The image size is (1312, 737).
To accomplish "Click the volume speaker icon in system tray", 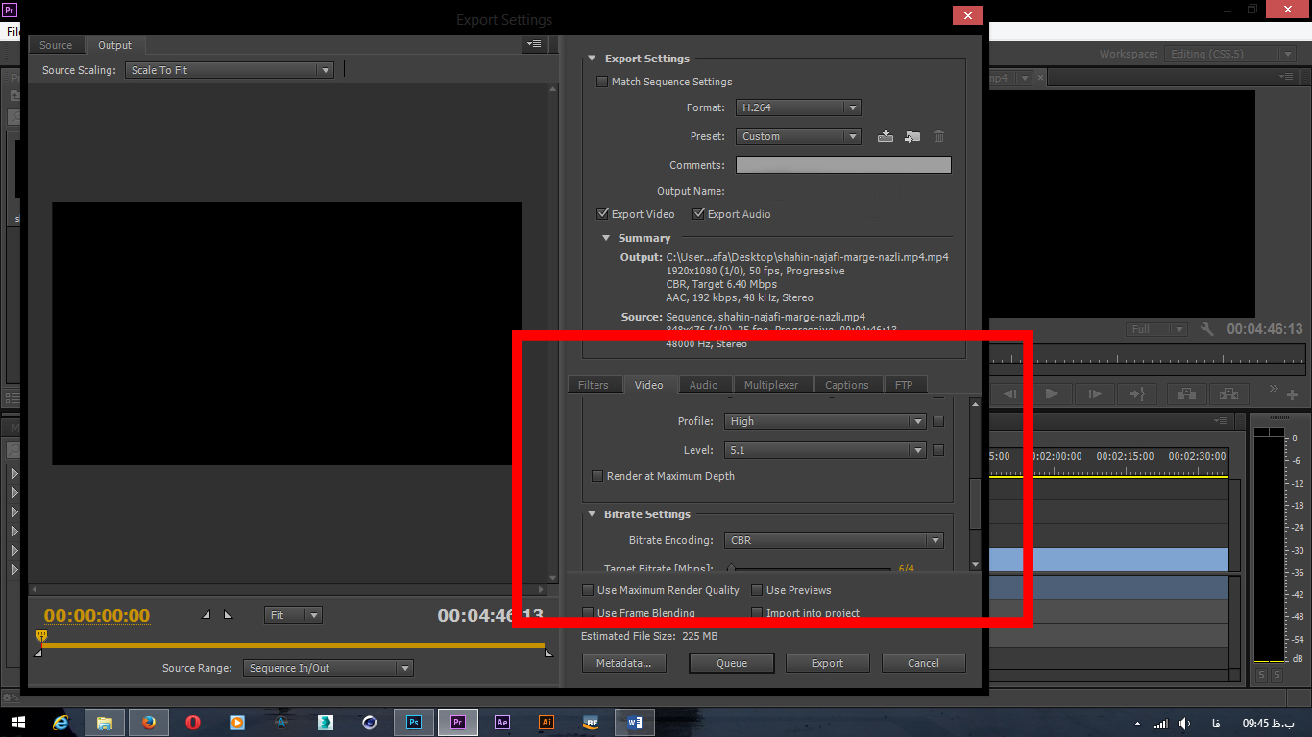I will click(x=1185, y=723).
